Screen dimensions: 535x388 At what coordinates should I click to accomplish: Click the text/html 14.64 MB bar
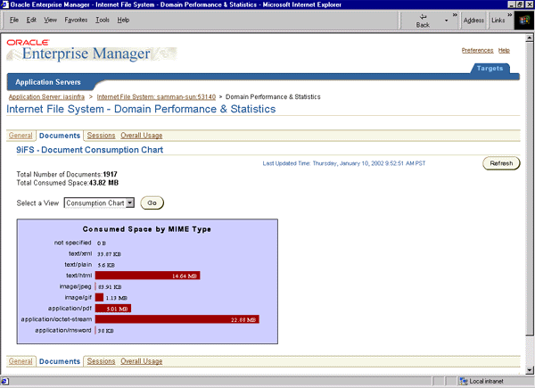click(147, 276)
